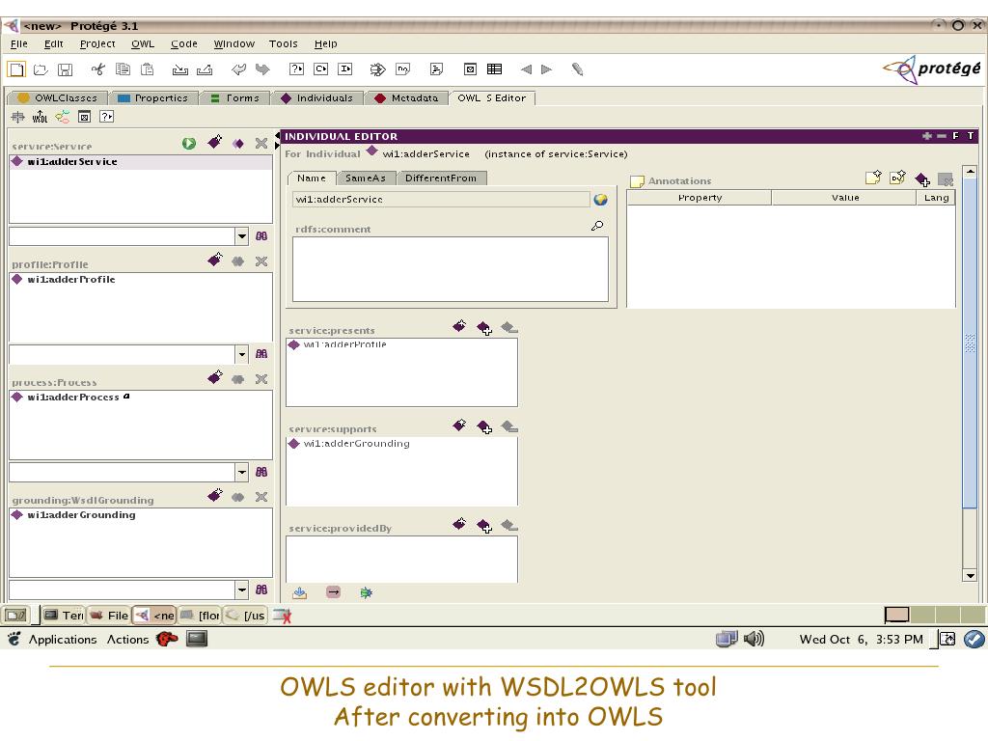Click the Value column header in Annotations
The width and height of the screenshot is (988, 741).
pos(844,198)
